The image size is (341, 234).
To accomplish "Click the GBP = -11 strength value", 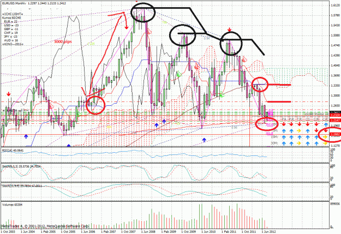I will tap(11, 29).
